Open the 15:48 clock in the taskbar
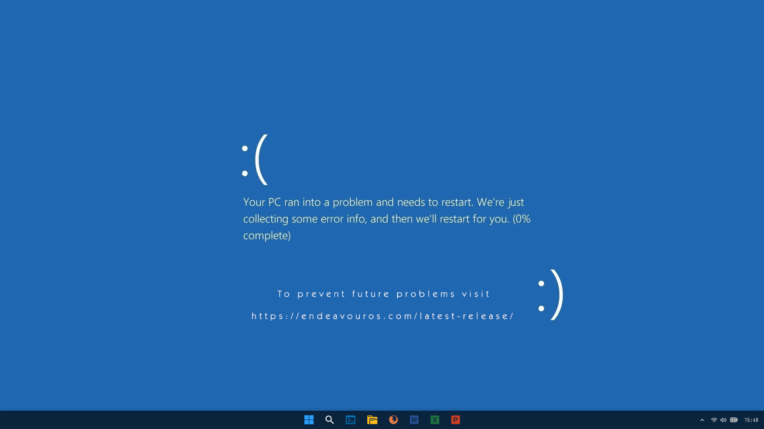764x429 pixels. pos(751,420)
